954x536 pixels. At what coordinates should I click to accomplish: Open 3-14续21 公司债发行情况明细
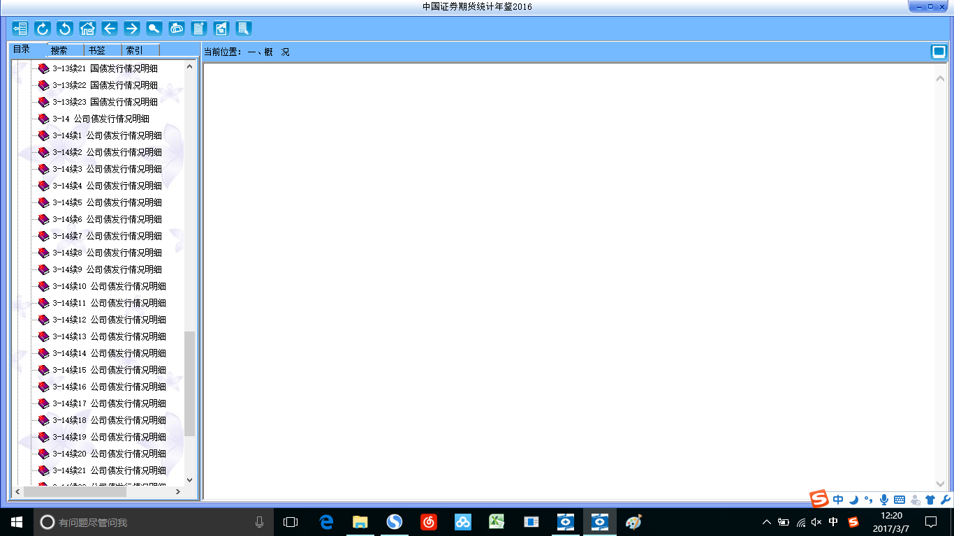pos(109,470)
